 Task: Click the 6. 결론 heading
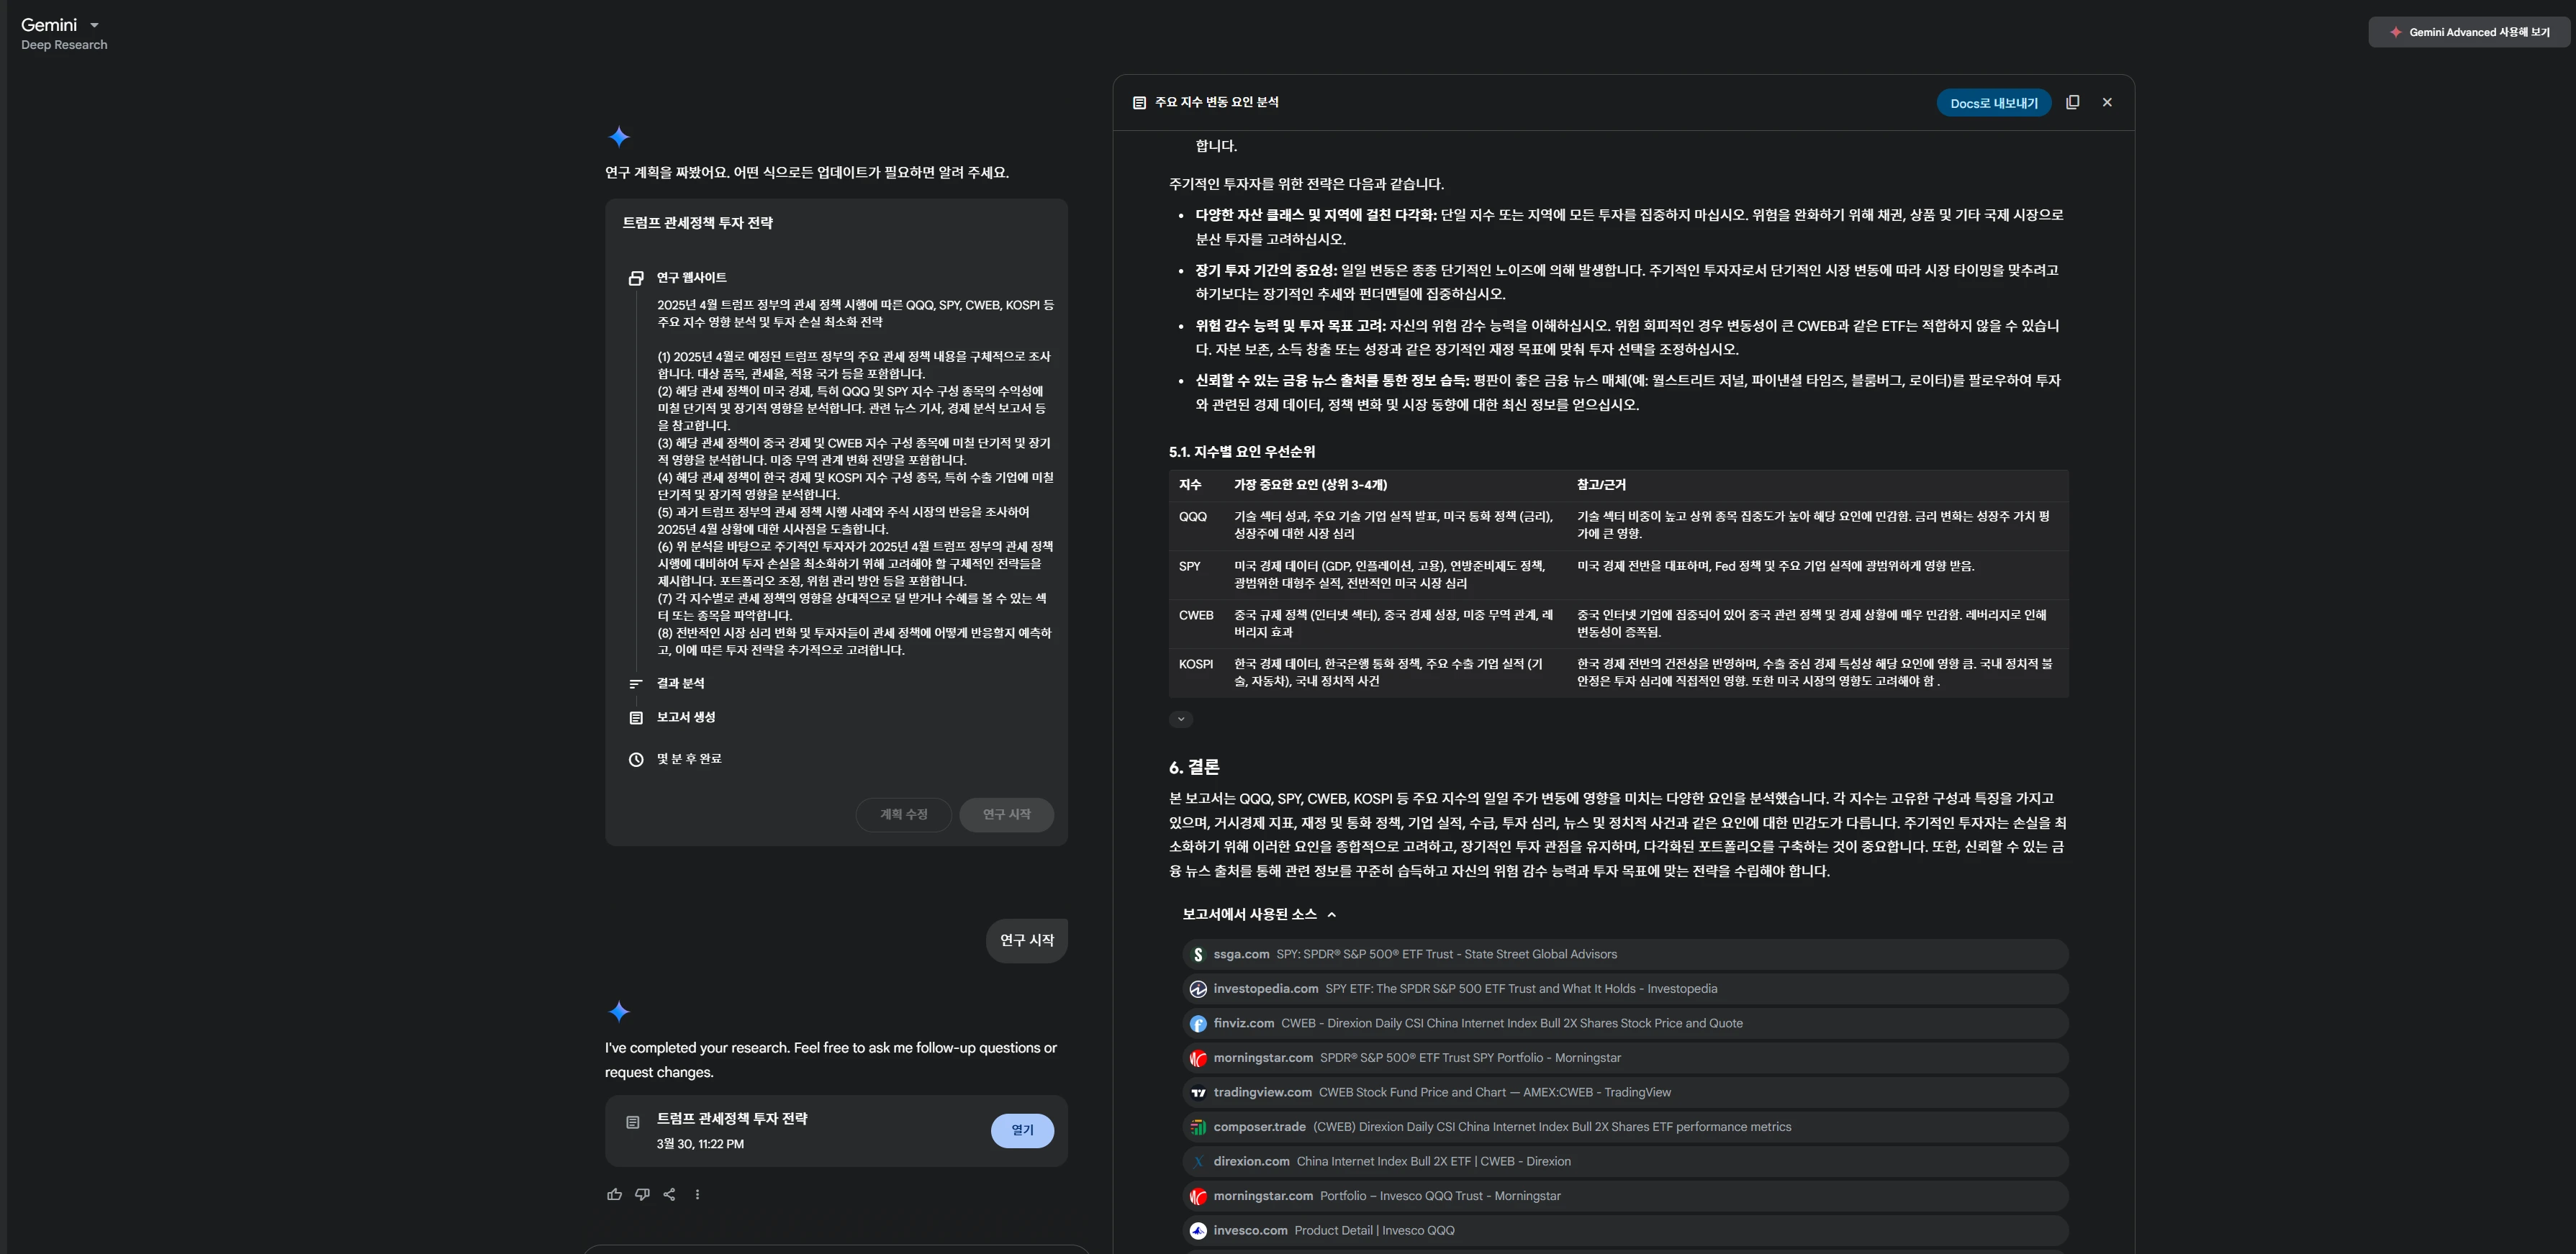pyautogui.click(x=1194, y=768)
